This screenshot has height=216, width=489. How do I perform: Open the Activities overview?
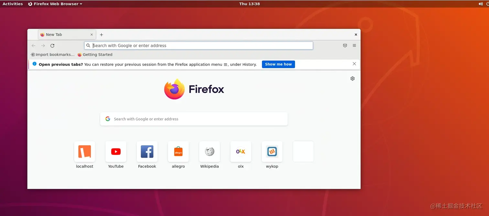point(13,4)
